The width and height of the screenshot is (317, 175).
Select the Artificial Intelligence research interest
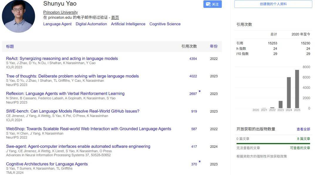128,24
